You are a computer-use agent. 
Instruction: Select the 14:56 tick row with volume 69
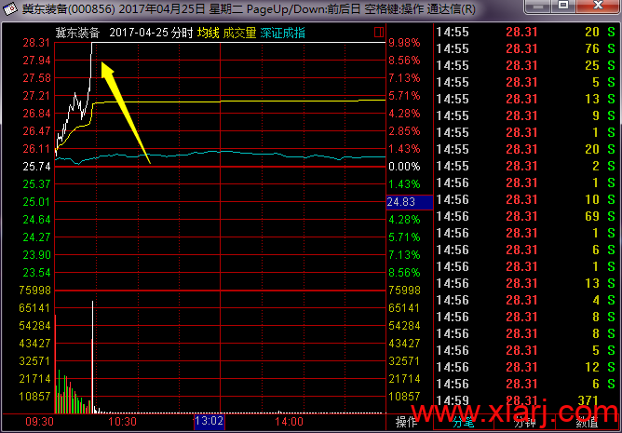[x=525, y=216]
